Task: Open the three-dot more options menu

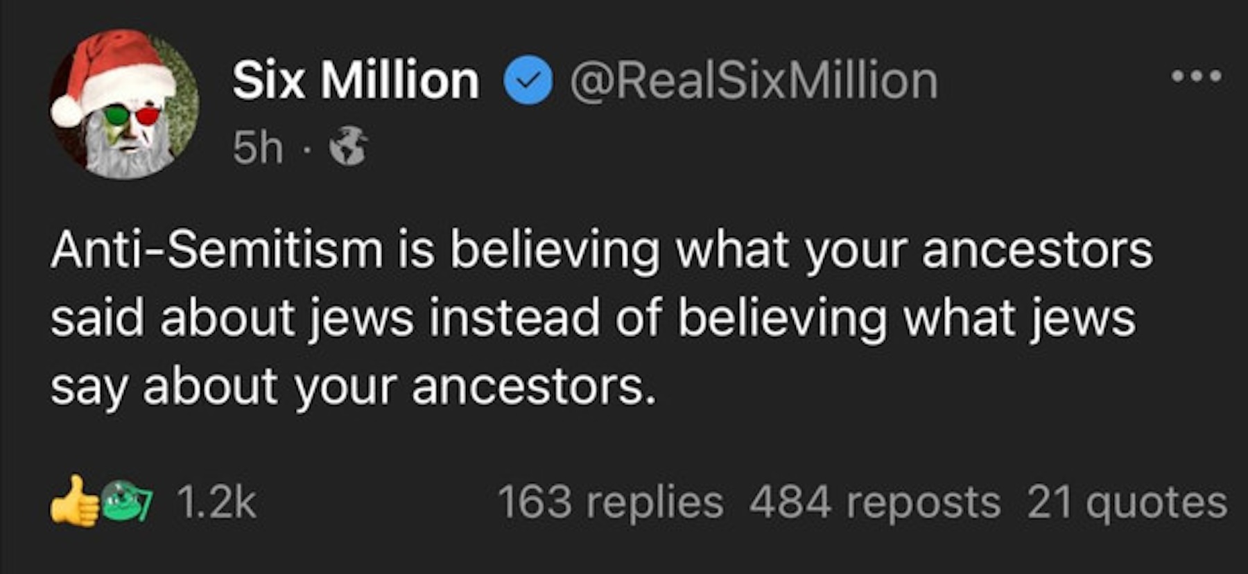Action: point(1196,76)
